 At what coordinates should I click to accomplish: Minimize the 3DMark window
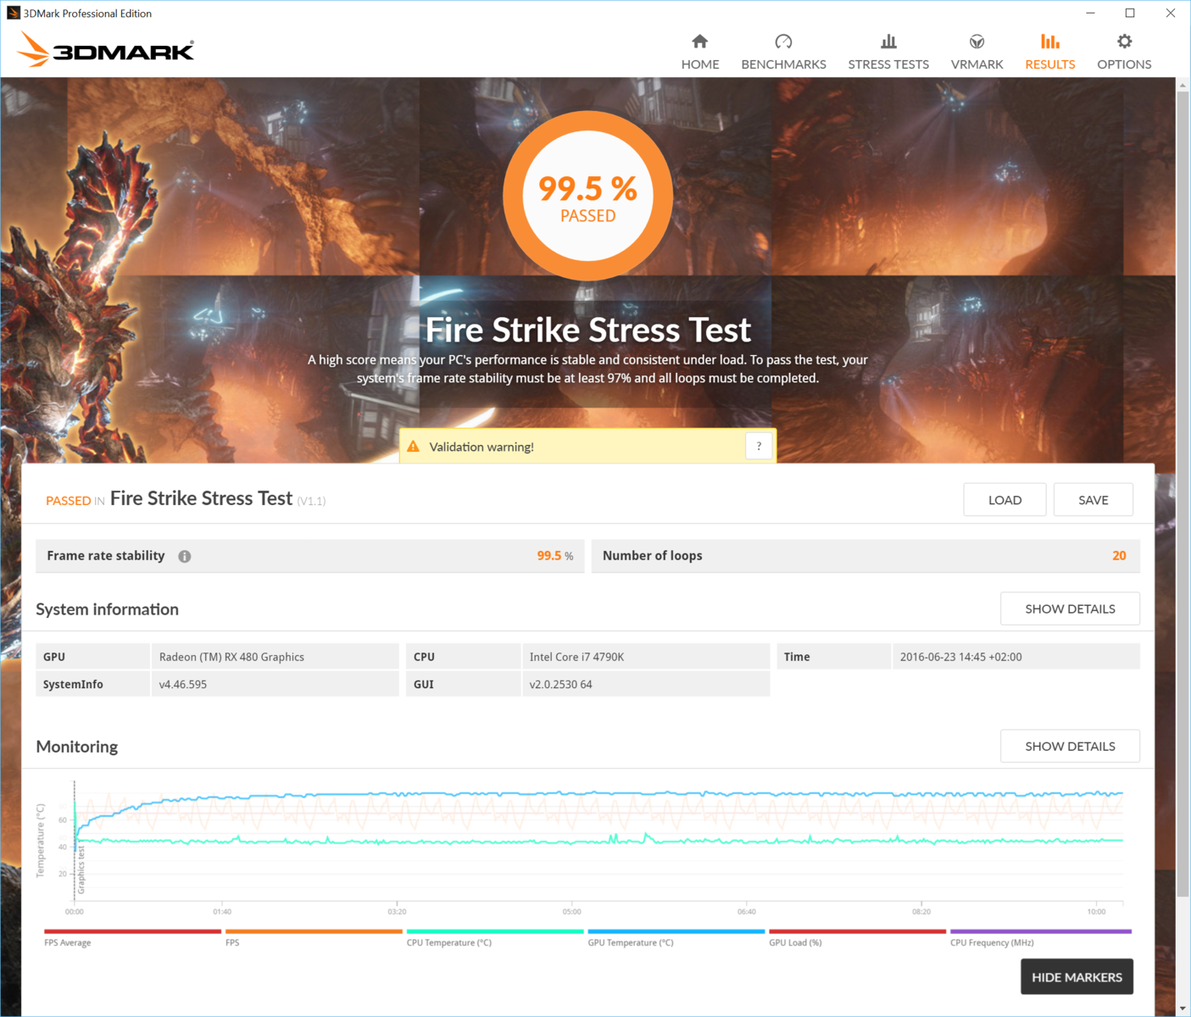(x=1091, y=13)
